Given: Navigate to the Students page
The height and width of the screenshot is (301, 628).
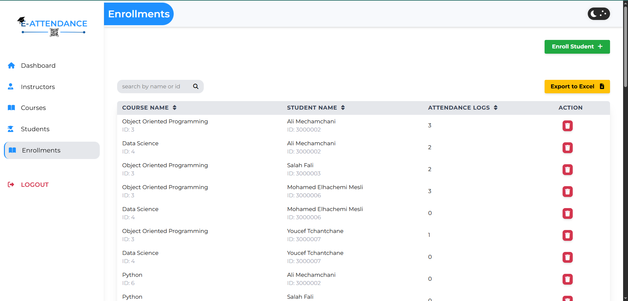Looking at the screenshot, I should point(35,129).
